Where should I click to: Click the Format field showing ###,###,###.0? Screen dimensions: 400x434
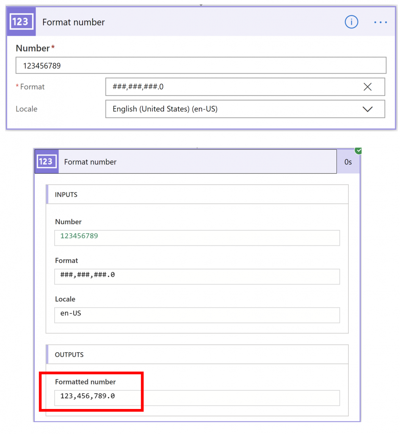pos(245,87)
